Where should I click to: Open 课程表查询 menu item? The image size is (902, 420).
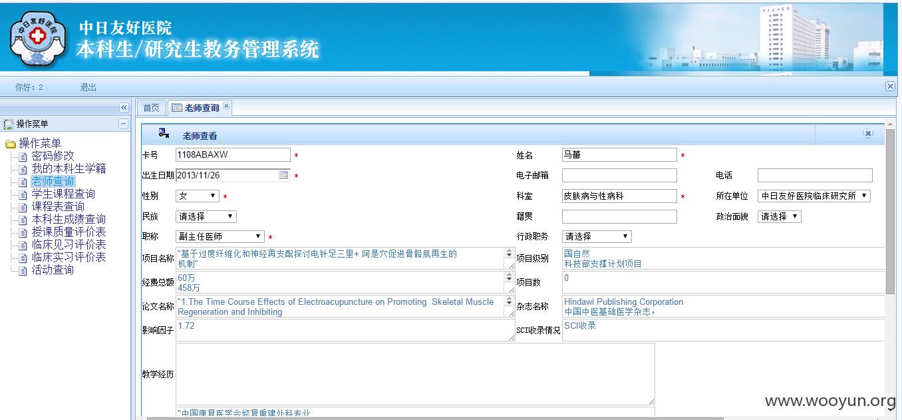pos(59,206)
